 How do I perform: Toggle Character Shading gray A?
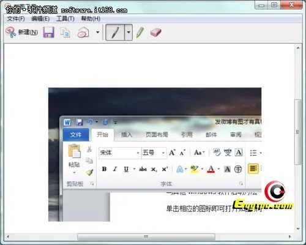pyautogui.click(x=227, y=169)
